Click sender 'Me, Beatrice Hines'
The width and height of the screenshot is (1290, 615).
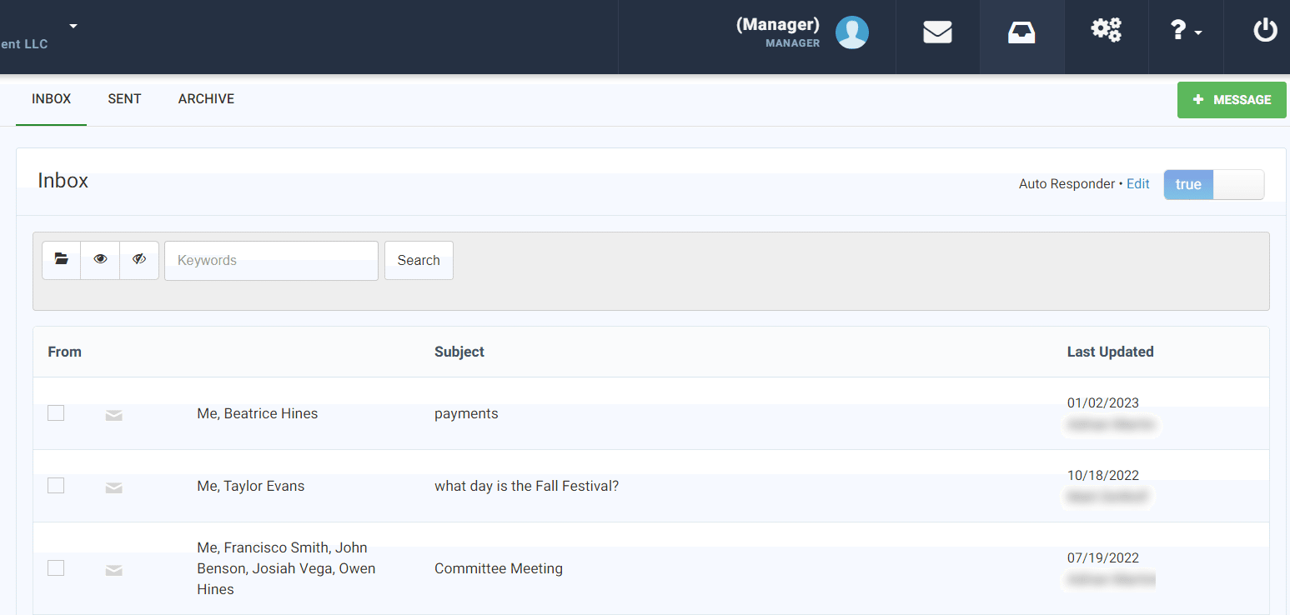tap(258, 413)
